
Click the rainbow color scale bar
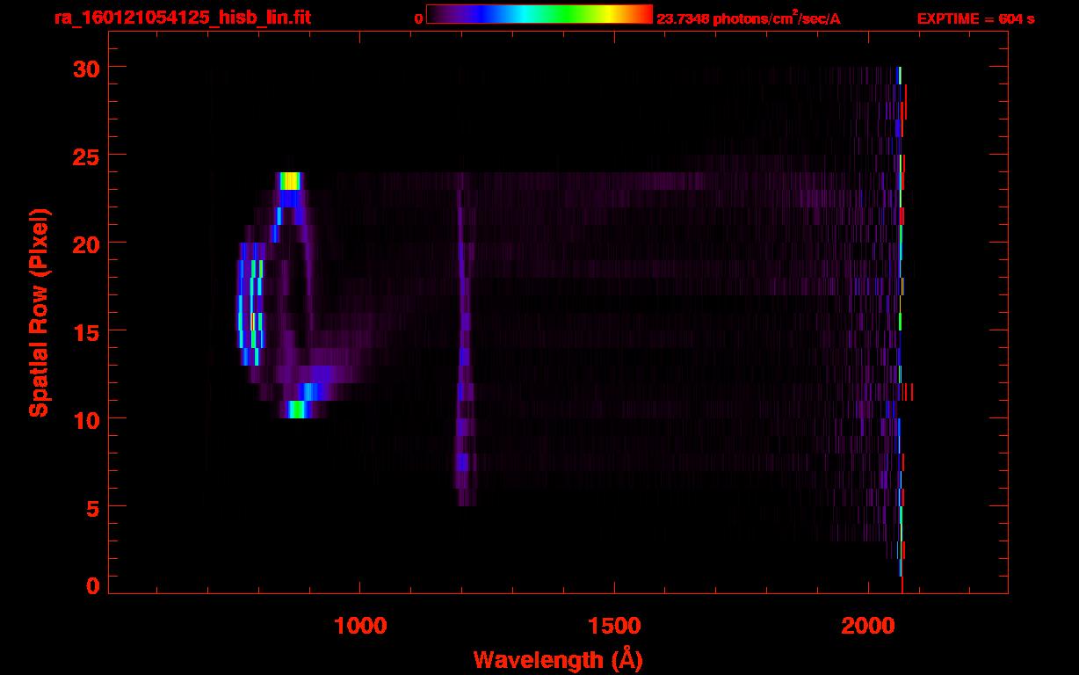(539, 15)
